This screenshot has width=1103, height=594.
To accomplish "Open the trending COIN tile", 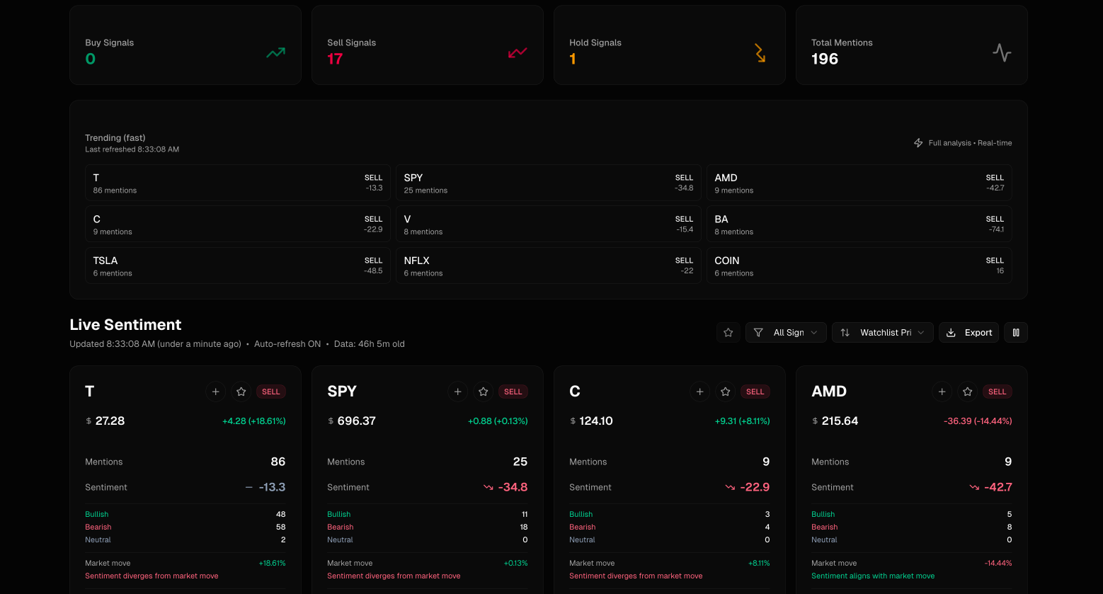I will coord(859,265).
